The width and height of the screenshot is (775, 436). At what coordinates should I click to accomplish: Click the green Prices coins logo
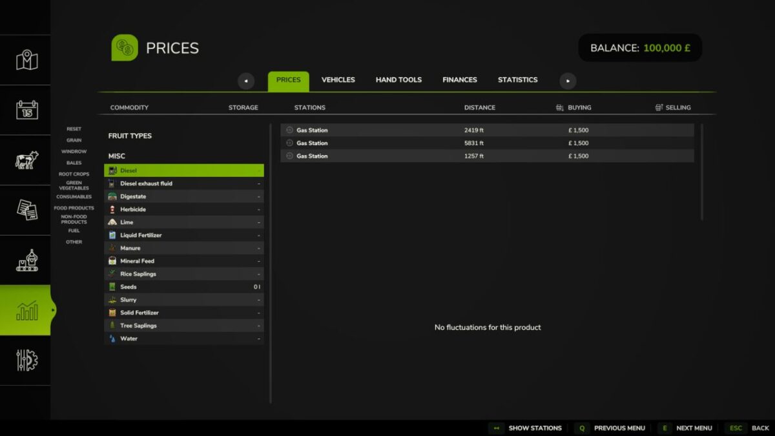click(124, 48)
